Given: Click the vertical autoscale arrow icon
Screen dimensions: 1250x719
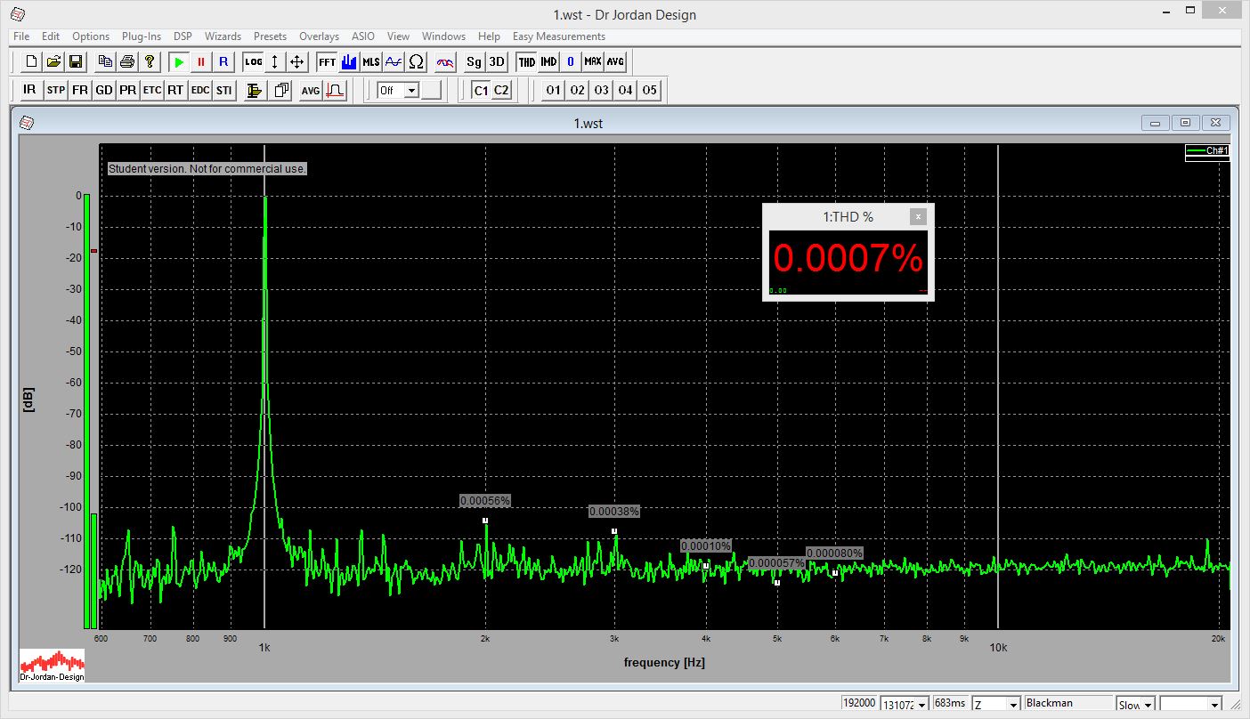Looking at the screenshot, I should [x=275, y=61].
